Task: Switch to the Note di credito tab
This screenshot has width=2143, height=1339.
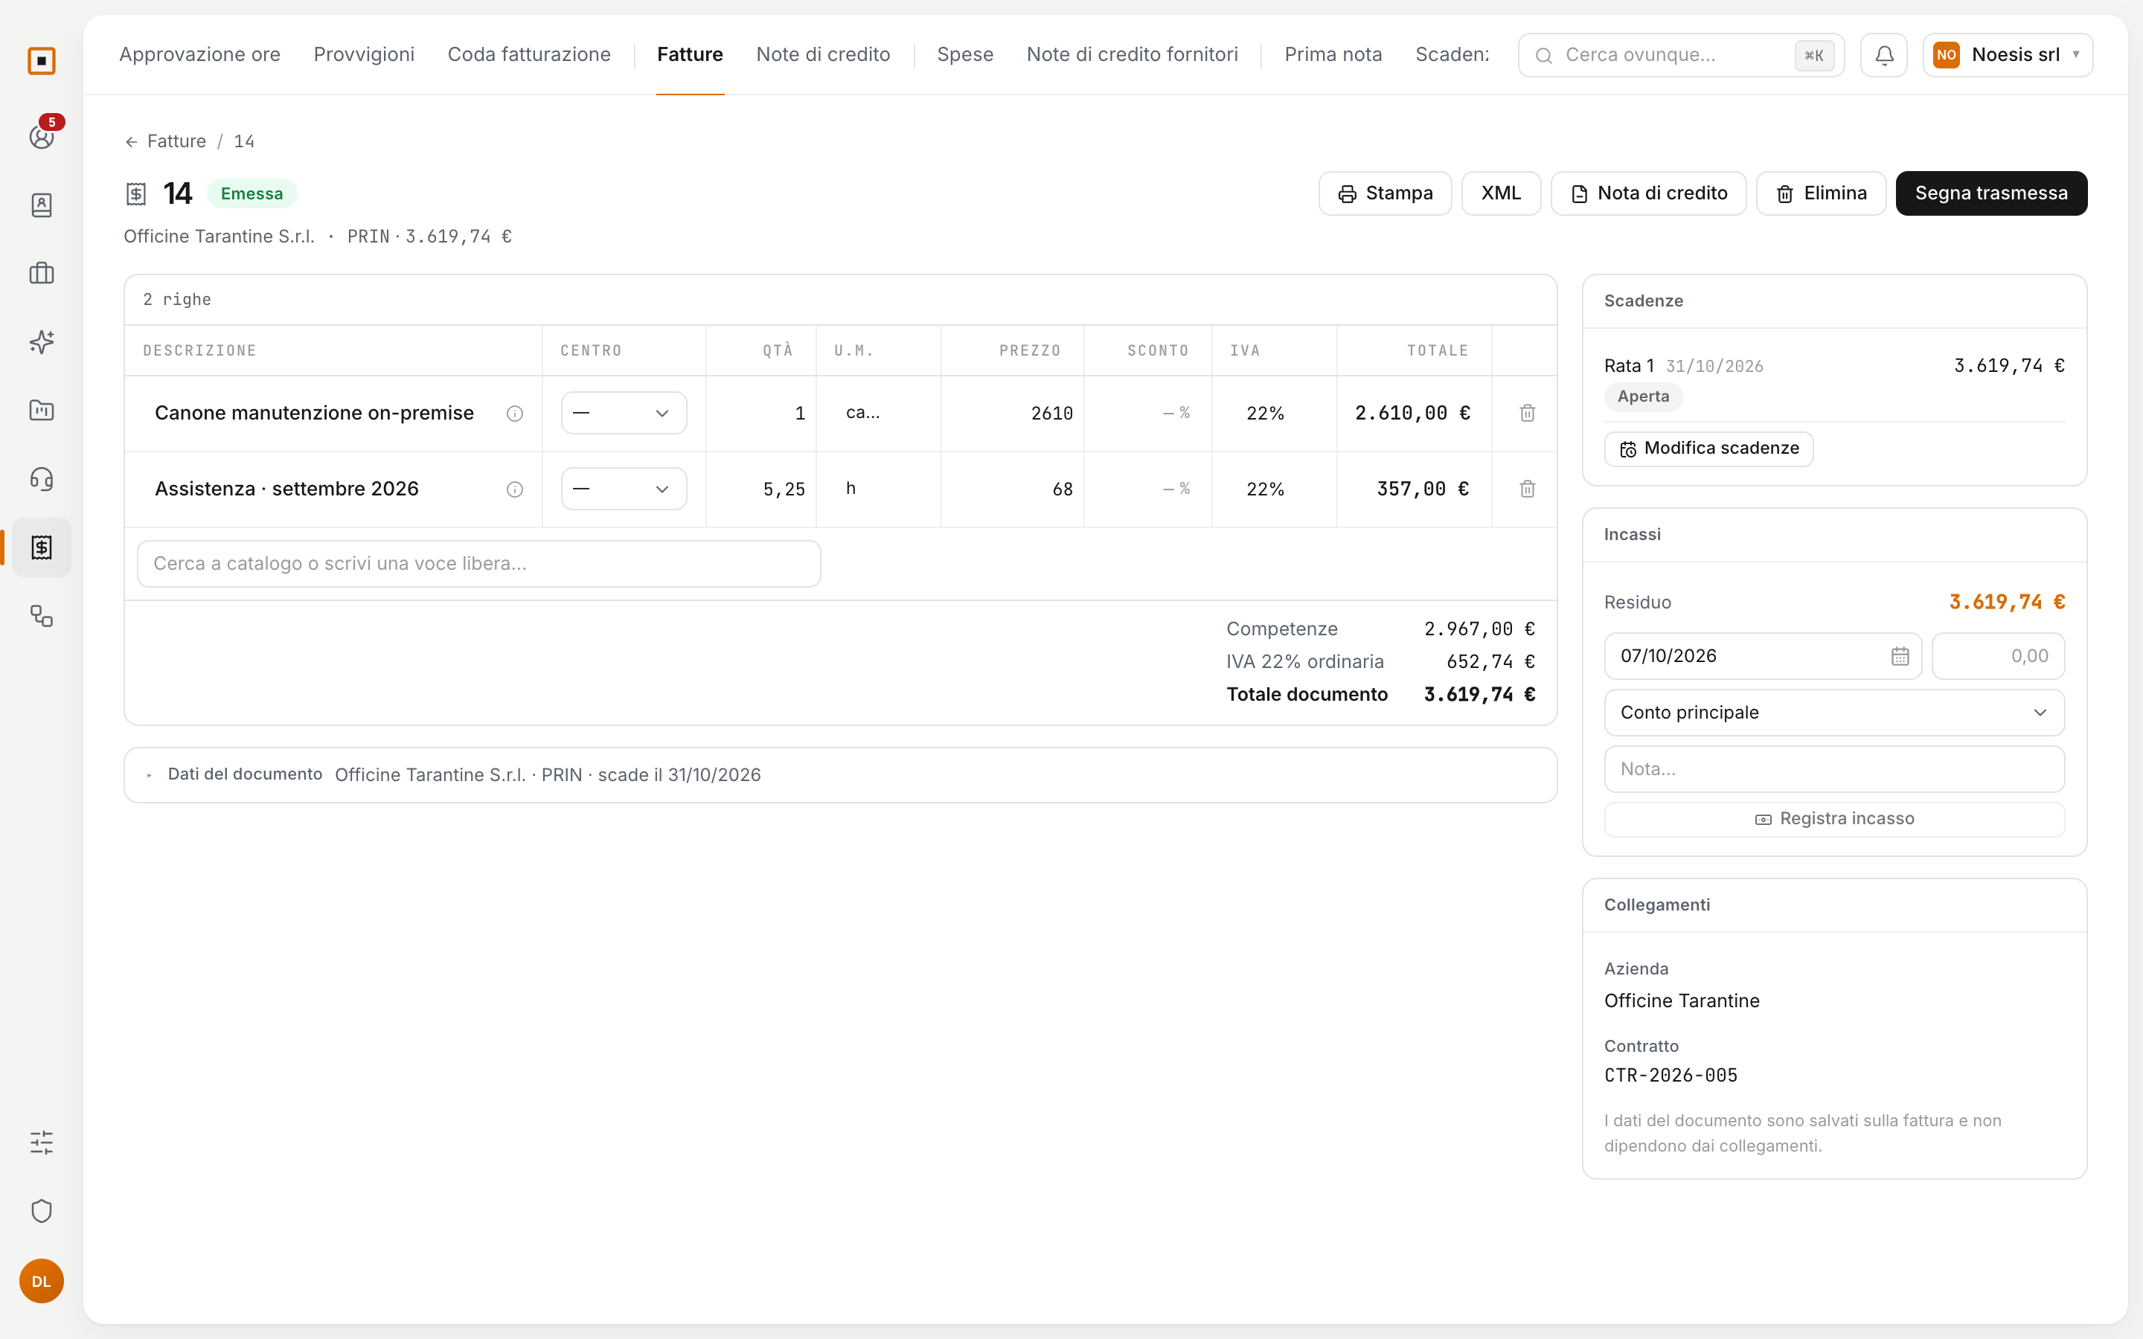Action: 823,55
